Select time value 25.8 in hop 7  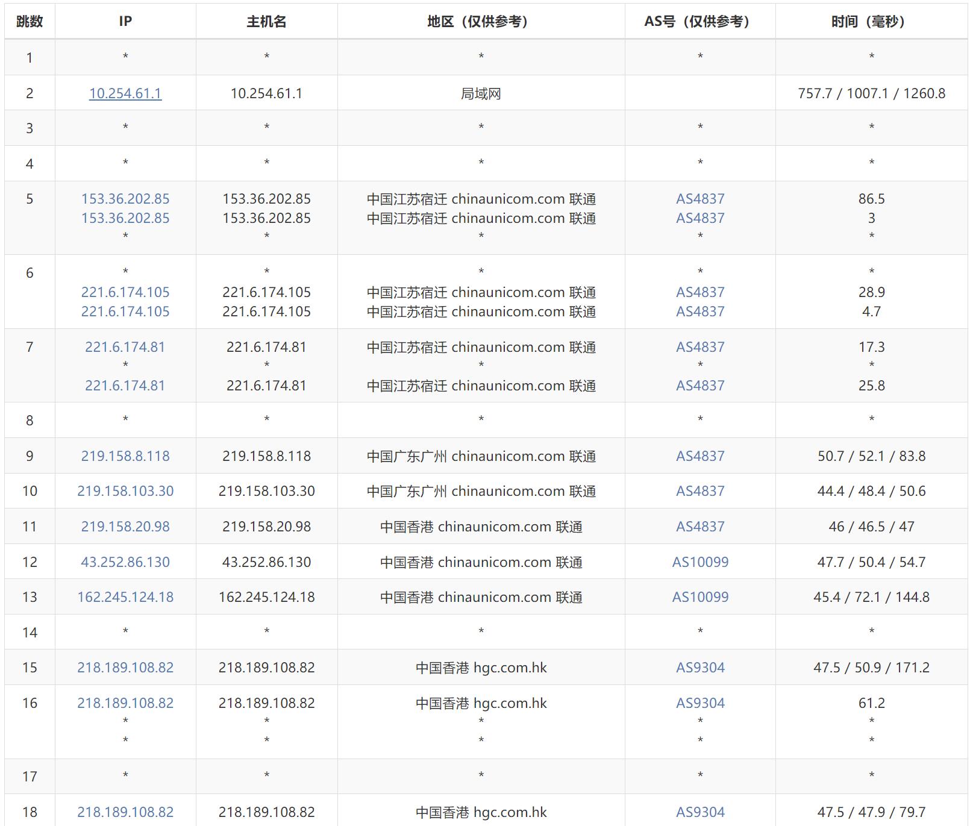[x=871, y=386]
